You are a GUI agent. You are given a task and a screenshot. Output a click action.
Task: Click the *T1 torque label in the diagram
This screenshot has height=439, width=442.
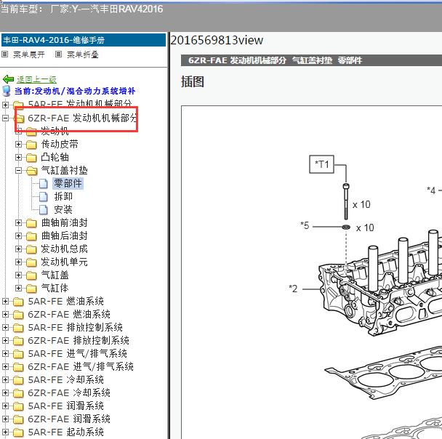pyautogui.click(x=321, y=164)
